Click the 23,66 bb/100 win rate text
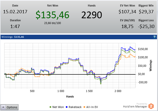 coord(52,23)
